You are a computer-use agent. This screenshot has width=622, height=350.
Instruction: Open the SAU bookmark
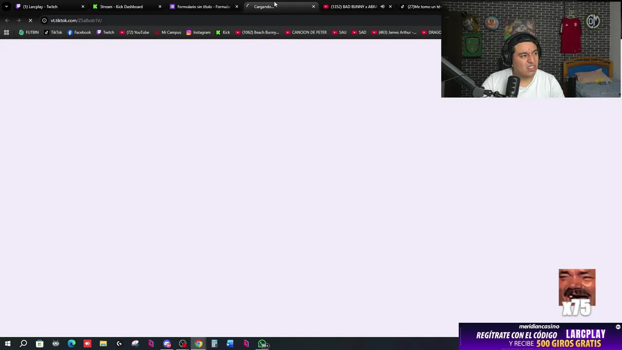coord(339,33)
